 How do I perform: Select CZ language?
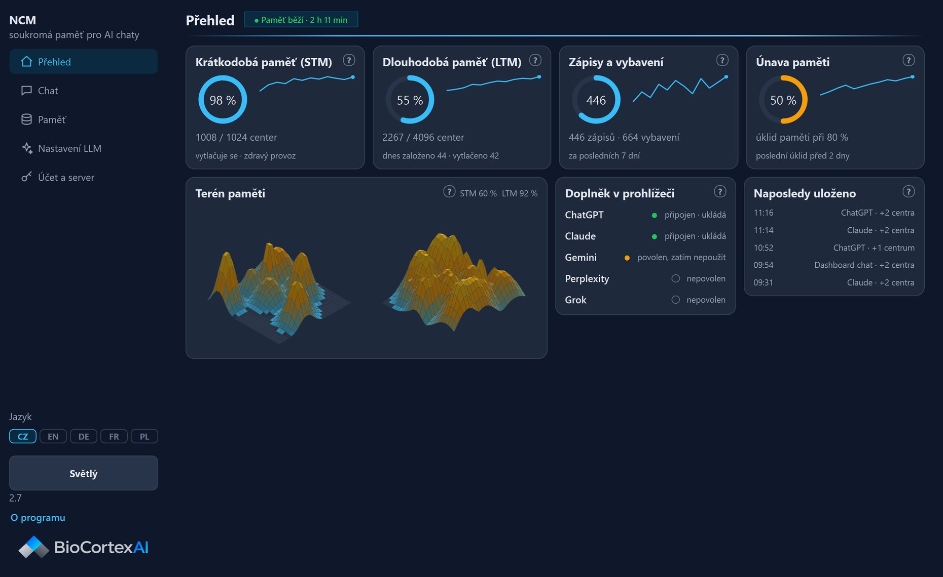23,436
